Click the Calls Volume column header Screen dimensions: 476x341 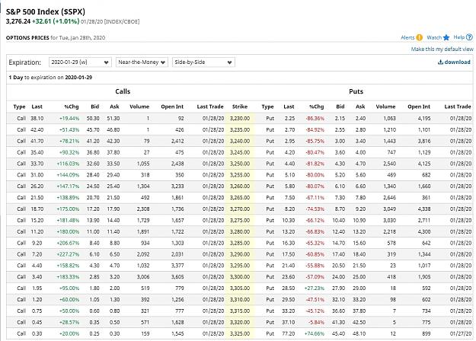(x=139, y=107)
